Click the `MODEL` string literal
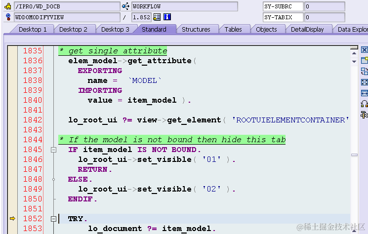Screen dimensions: 368x234 [145, 80]
